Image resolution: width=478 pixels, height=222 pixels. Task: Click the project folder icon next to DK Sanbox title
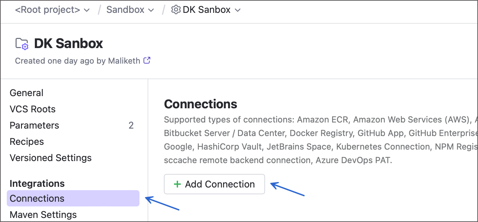coord(21,43)
